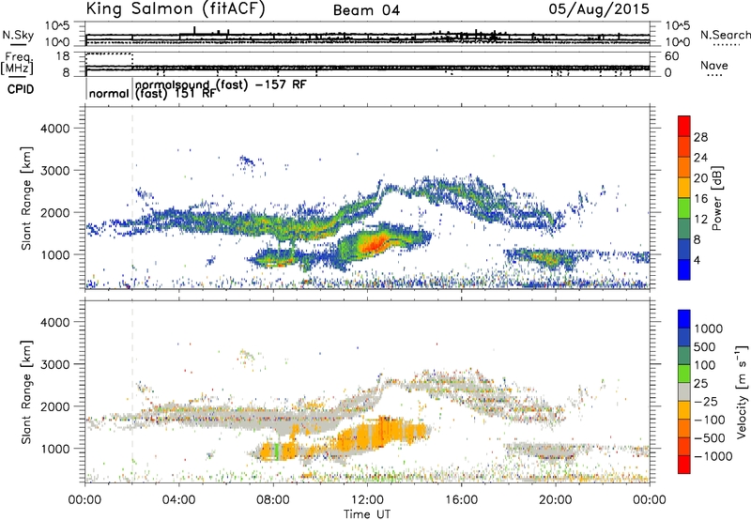Viewport: 751px width, 520px height.
Task: Pick the bright blue top Velocity colorbar segment
Action: (684, 319)
